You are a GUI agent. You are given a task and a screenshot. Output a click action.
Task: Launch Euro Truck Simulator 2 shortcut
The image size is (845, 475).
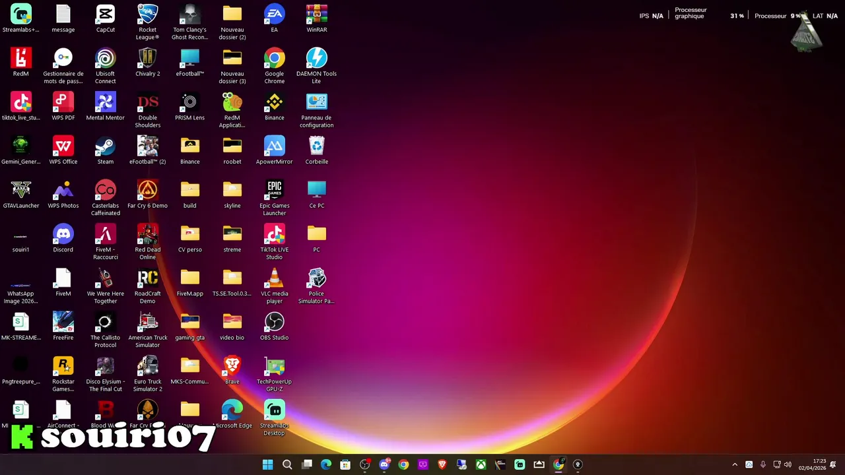point(147,374)
